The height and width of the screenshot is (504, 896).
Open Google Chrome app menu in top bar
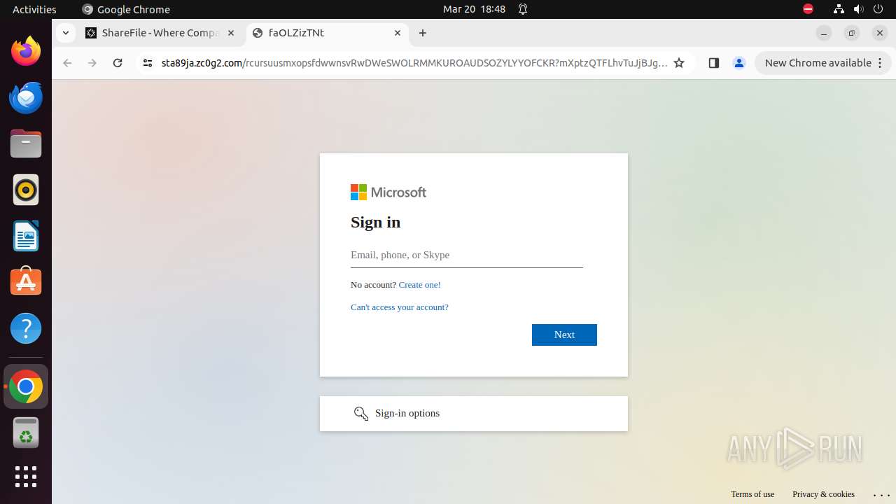pyautogui.click(x=126, y=9)
